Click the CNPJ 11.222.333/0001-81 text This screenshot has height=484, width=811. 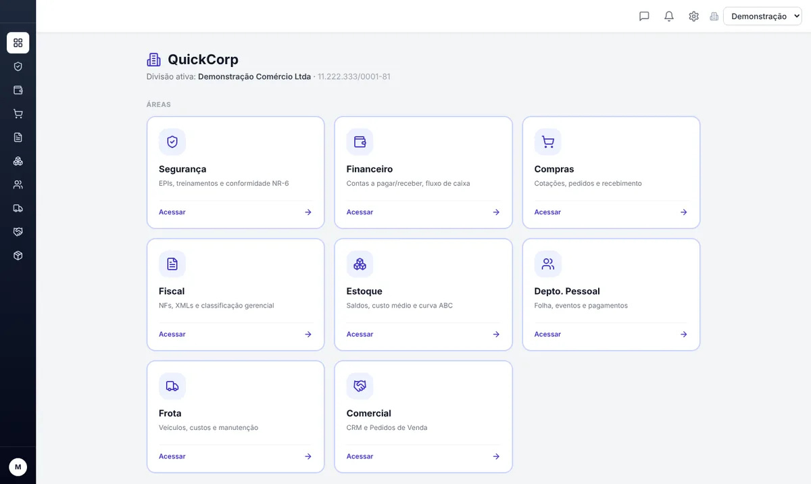pyautogui.click(x=353, y=76)
